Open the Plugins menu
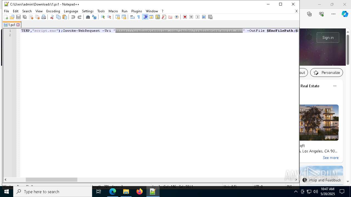Viewport: 351px width, 197px height. pyautogui.click(x=137, y=11)
